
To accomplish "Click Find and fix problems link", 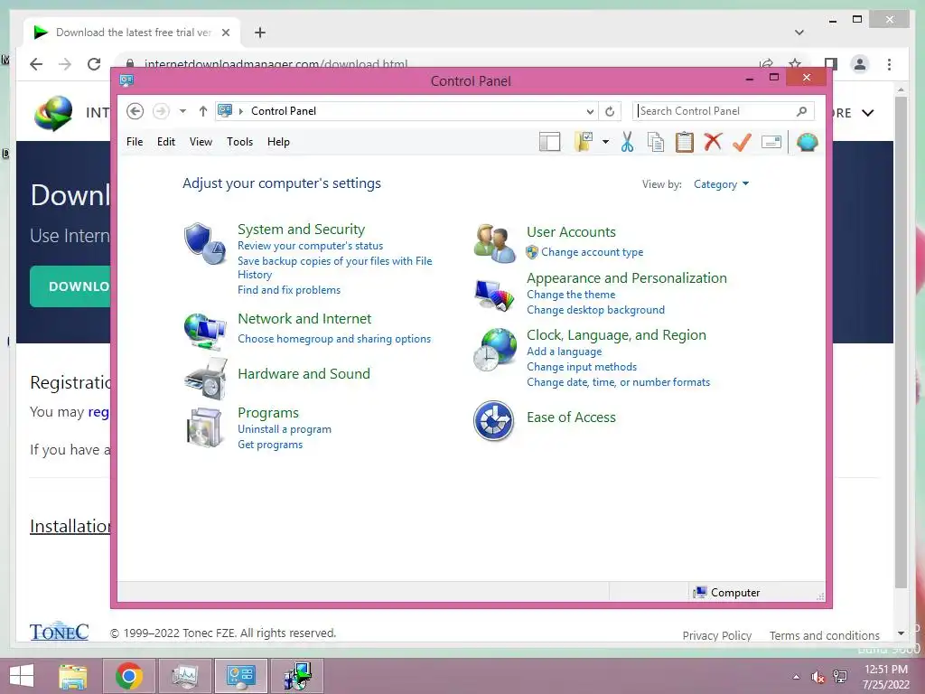I will [288, 290].
